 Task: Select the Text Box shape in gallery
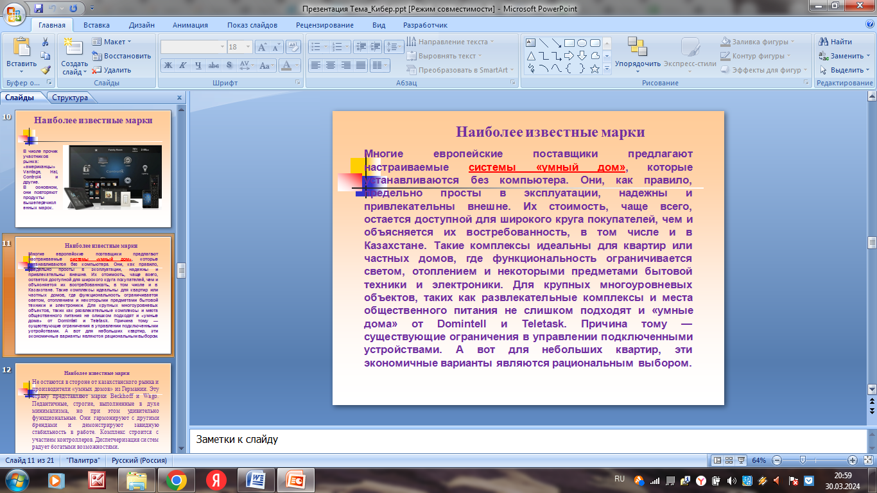coord(531,43)
